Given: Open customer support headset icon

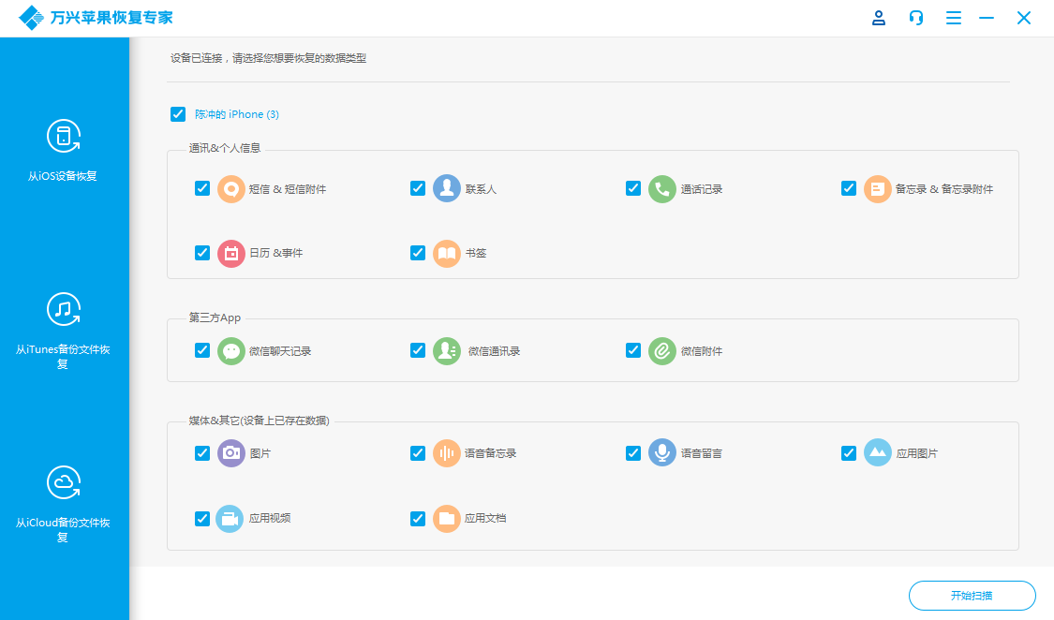Looking at the screenshot, I should (916, 18).
